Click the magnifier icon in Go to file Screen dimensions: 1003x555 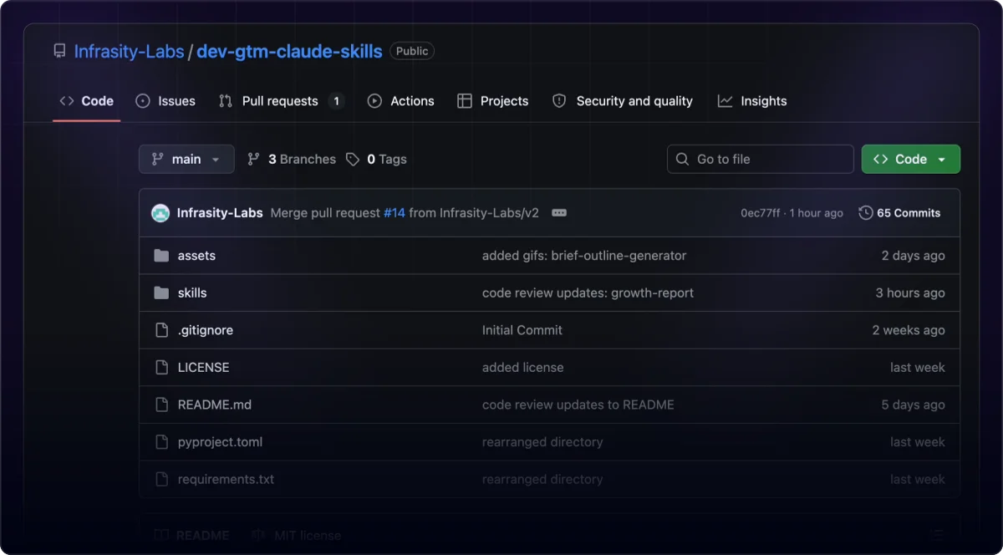pyautogui.click(x=683, y=159)
